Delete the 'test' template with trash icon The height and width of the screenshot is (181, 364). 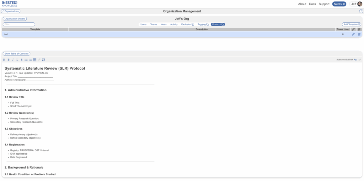tap(359, 34)
